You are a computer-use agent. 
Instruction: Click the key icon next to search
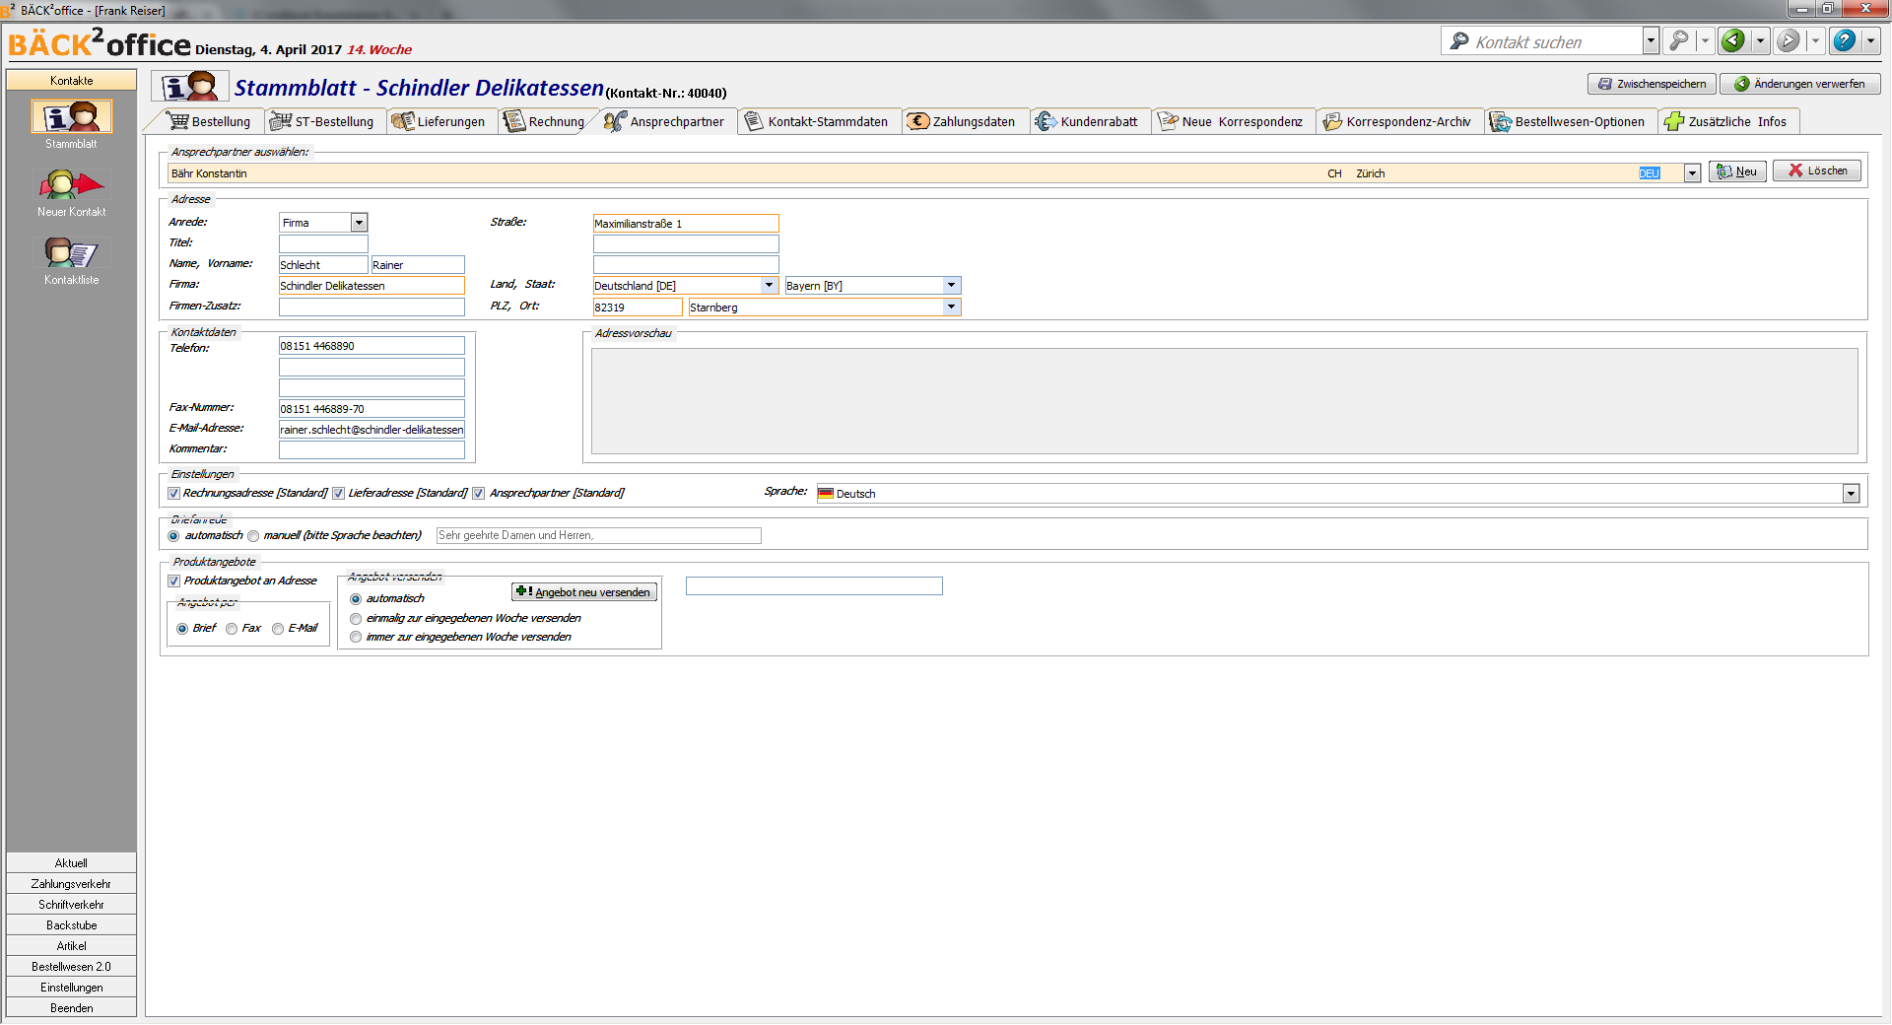pyautogui.click(x=1678, y=41)
